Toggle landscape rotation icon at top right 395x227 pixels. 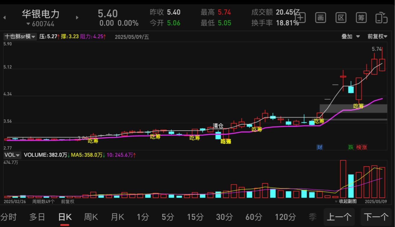pyautogui.click(x=381, y=18)
